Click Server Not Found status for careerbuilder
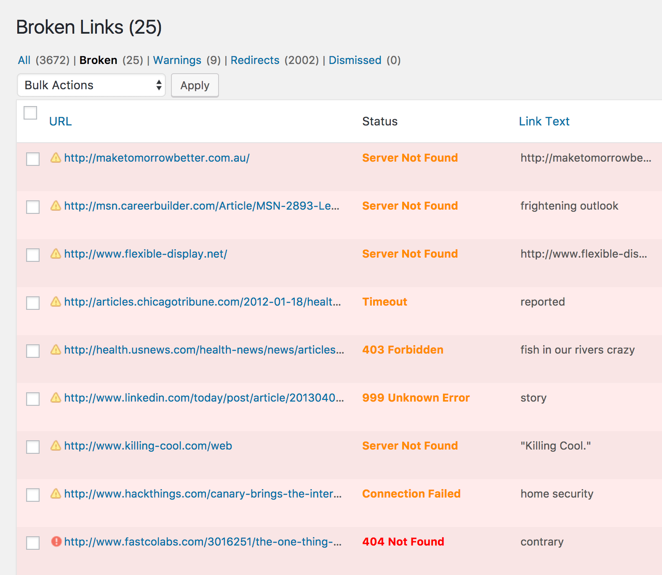The height and width of the screenshot is (575, 662). tap(410, 206)
